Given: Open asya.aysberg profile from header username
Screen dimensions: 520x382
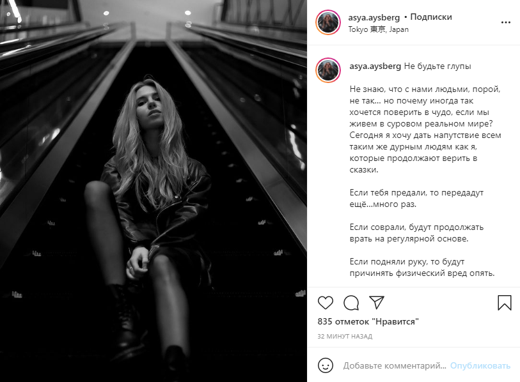Looking at the screenshot, I should tap(374, 17).
